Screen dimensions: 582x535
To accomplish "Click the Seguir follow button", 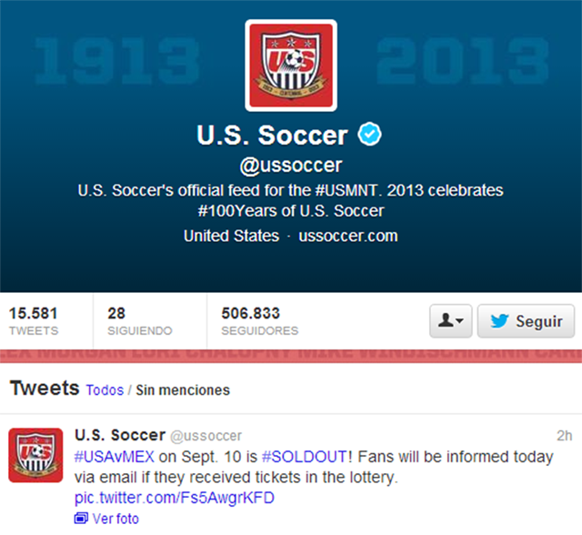I will click(x=526, y=321).
